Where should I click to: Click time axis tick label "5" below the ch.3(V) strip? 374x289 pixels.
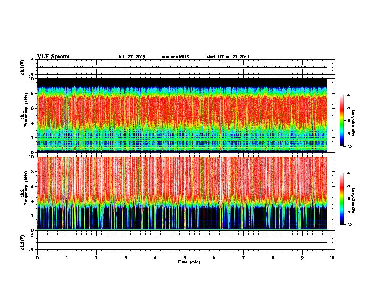(185, 258)
